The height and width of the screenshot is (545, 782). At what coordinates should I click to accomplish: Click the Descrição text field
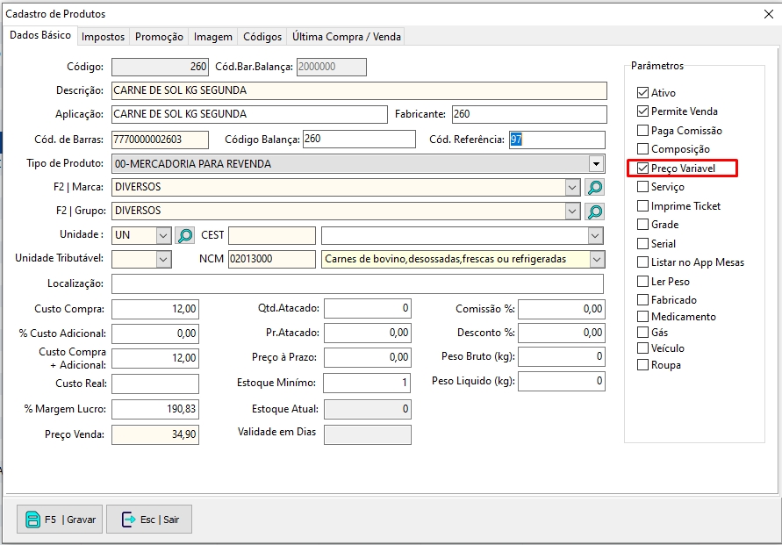(x=359, y=90)
